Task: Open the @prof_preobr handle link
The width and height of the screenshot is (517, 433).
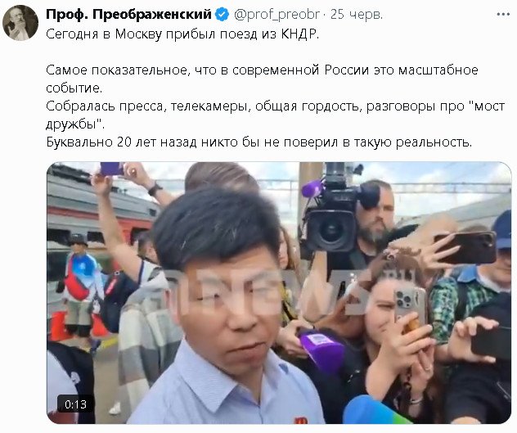Action: pos(276,14)
